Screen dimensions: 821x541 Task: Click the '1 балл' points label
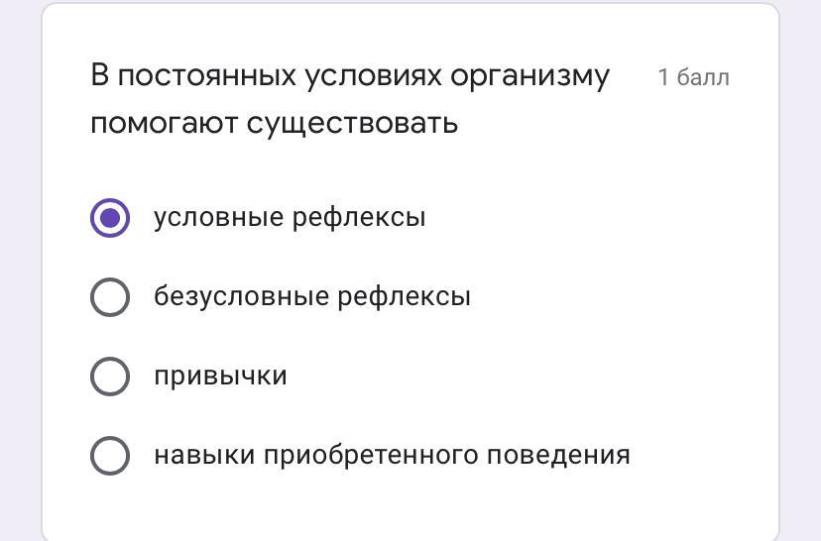pos(693,77)
